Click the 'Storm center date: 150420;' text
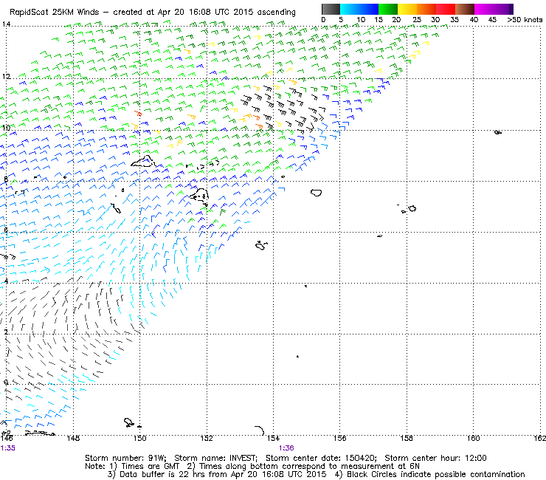Image resolution: width=546 pixels, height=480 pixels. click(321, 458)
